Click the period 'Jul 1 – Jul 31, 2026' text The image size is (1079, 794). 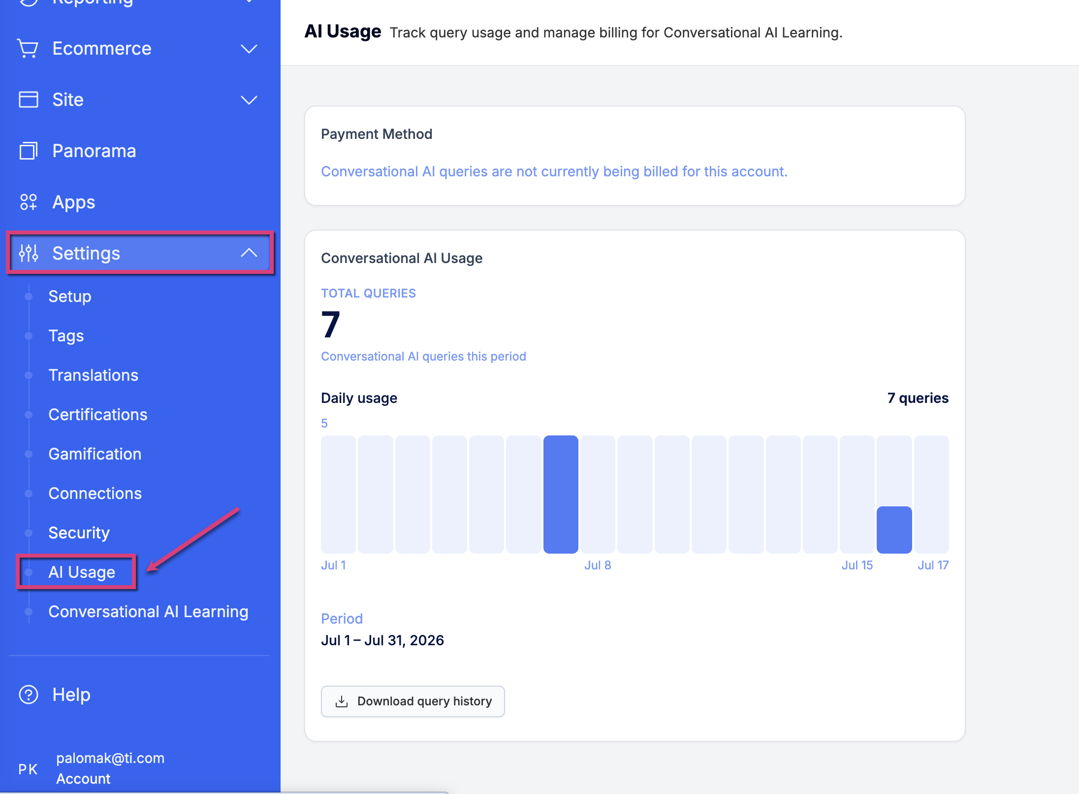[x=382, y=640]
